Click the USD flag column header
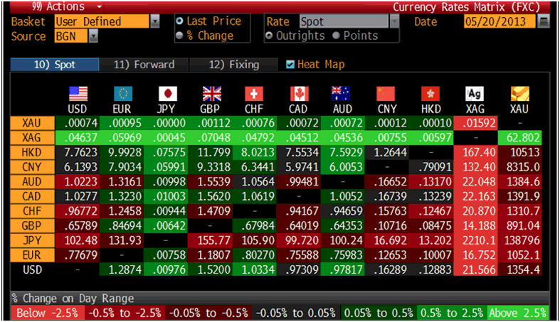 [78, 94]
